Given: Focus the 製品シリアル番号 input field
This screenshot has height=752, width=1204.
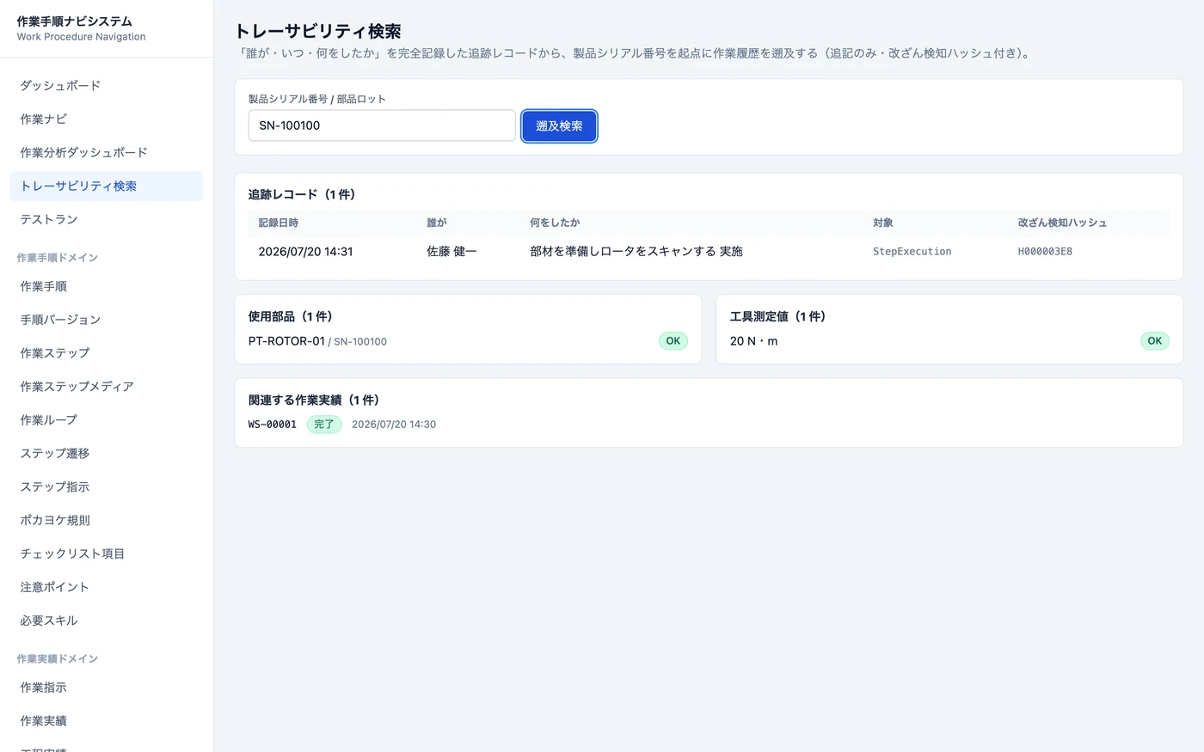Looking at the screenshot, I should pyautogui.click(x=382, y=125).
